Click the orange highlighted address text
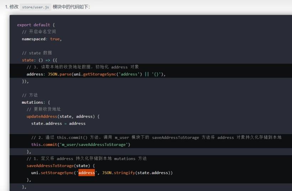This screenshot has width=292, height=191. pyautogui.click(x=87, y=173)
